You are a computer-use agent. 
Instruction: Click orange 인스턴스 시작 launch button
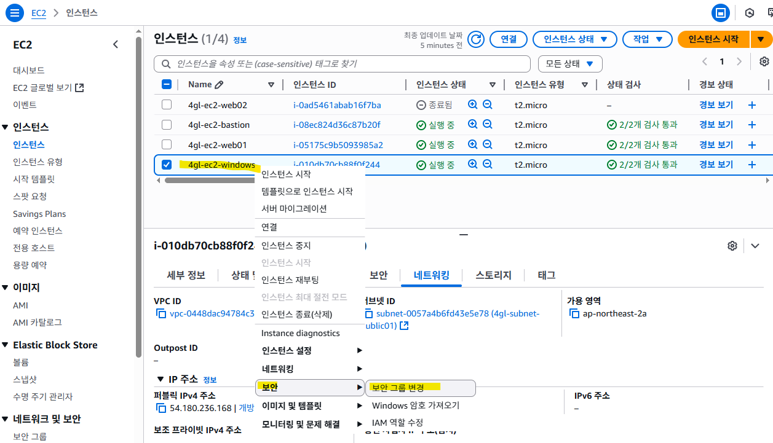point(713,39)
